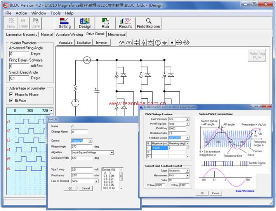Screen dimensions: 276x211
Task: Click the Phase Angle input field
Action: (x=82, y=147)
